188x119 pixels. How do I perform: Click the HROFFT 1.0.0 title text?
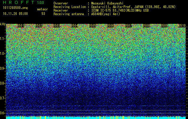coord(24,2)
